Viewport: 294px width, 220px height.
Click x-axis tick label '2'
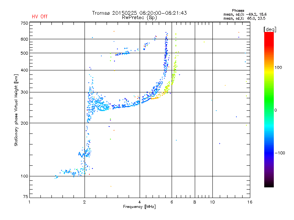(85, 202)
